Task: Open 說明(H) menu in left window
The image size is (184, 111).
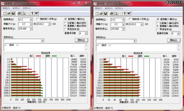Action: 27,8
